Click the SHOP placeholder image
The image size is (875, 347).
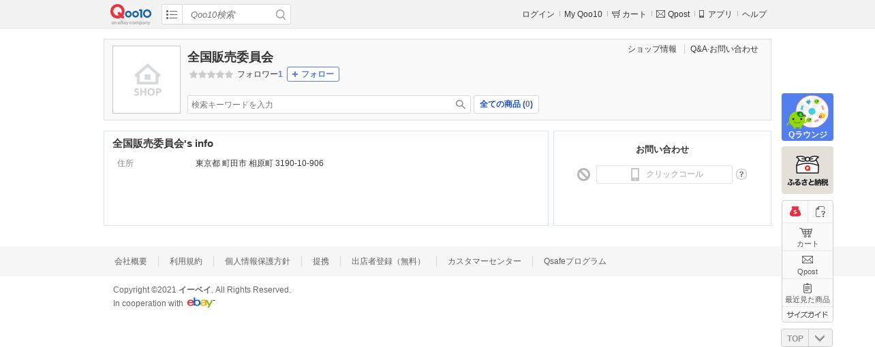tap(147, 80)
